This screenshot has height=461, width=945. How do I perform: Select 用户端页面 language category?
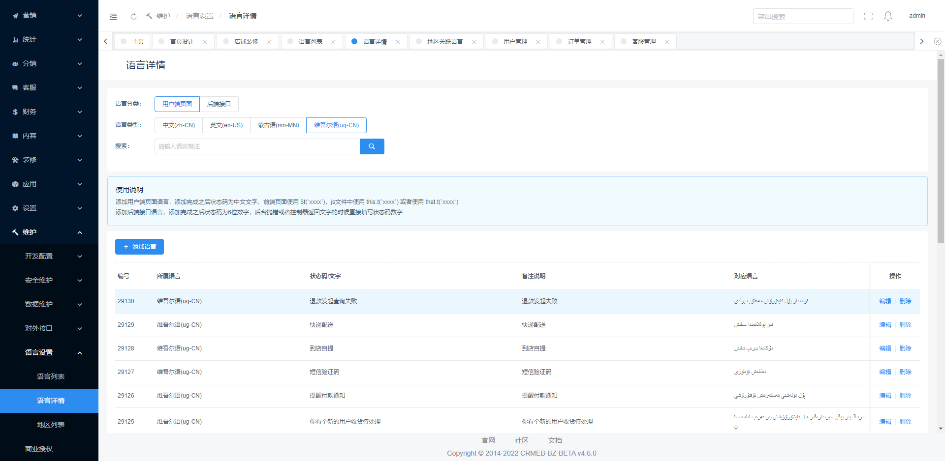[x=177, y=104]
